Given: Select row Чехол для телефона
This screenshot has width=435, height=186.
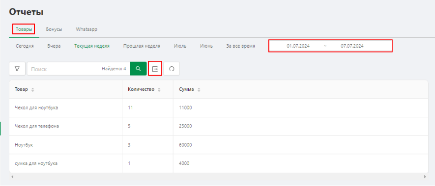Looking at the screenshot, I should 219,126.
